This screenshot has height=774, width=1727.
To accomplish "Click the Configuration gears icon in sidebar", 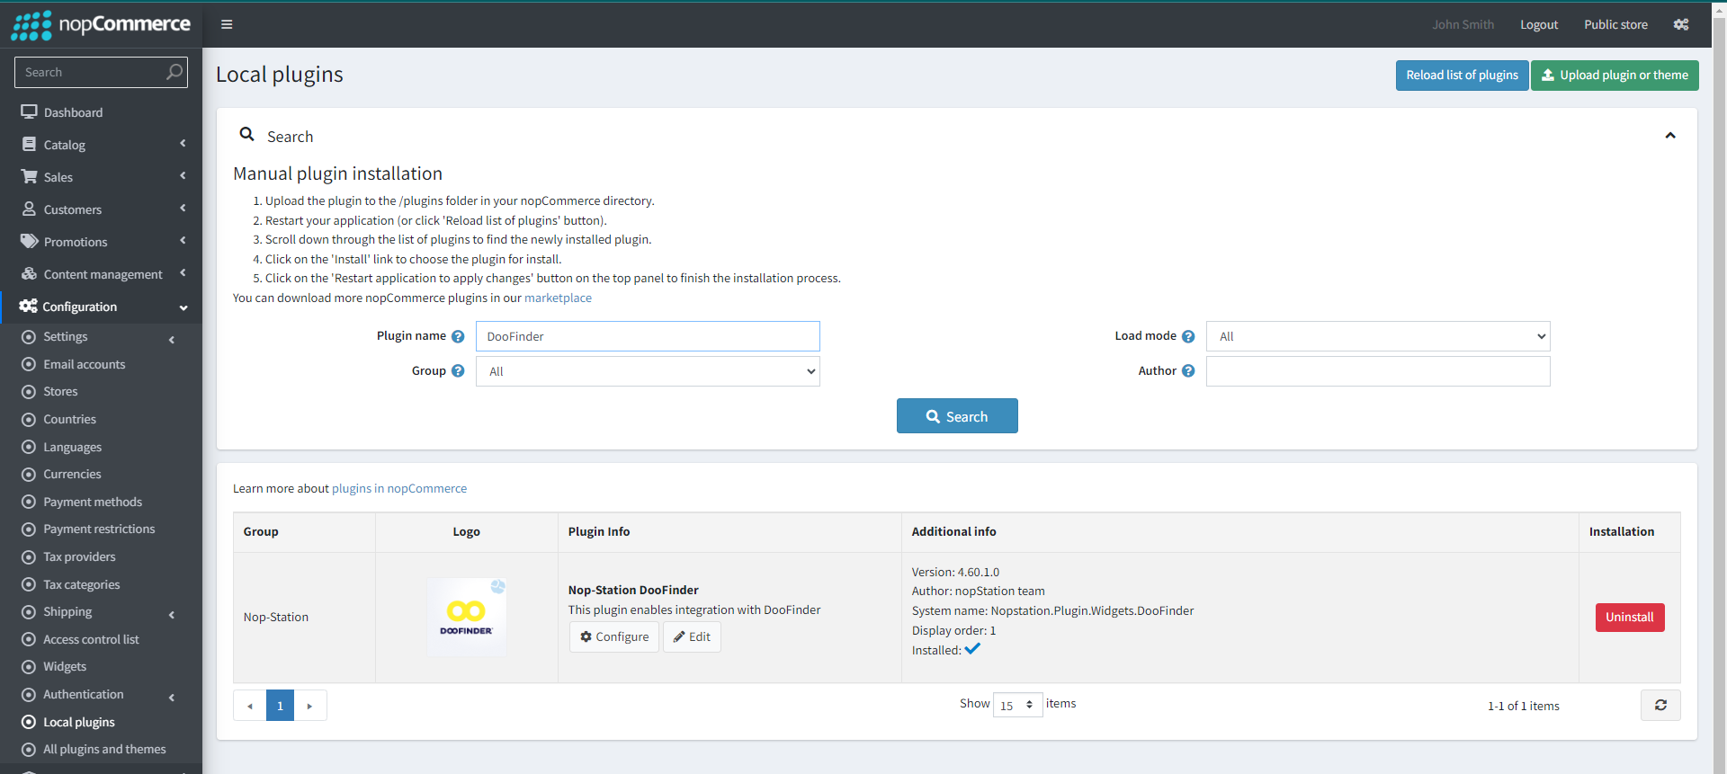I will pos(29,307).
